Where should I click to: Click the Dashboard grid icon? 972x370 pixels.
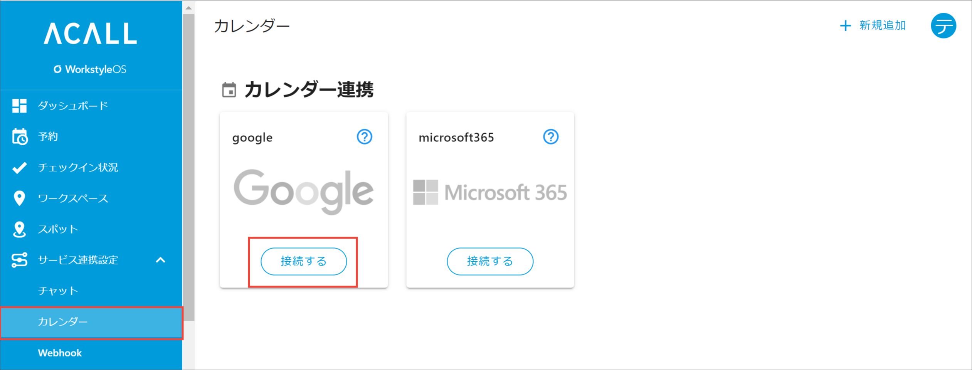tap(19, 106)
